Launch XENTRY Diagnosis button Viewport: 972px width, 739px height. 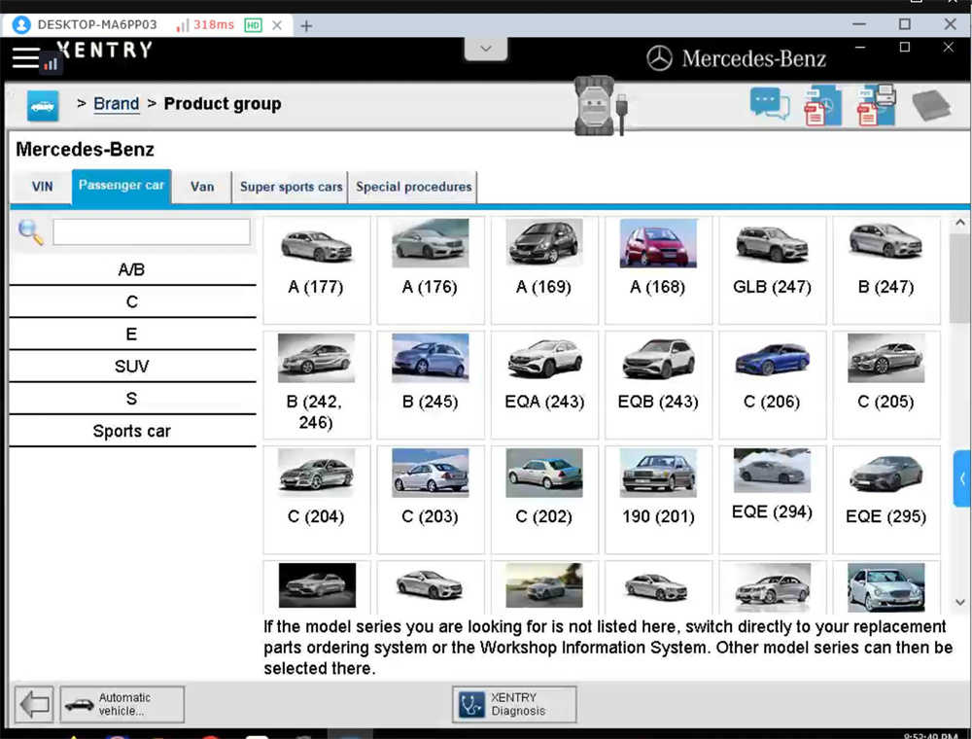(514, 704)
